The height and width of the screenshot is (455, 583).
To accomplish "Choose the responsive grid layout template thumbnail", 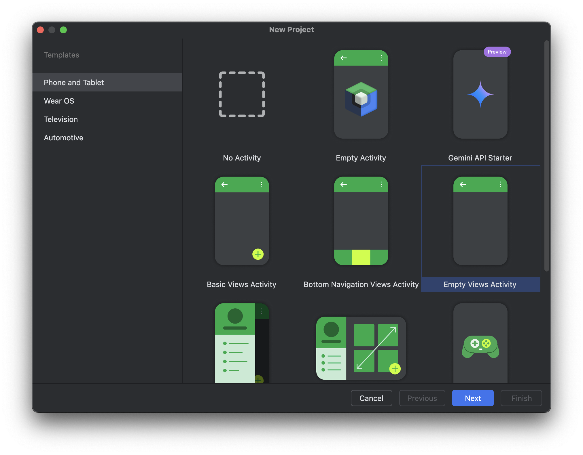I will 361,348.
